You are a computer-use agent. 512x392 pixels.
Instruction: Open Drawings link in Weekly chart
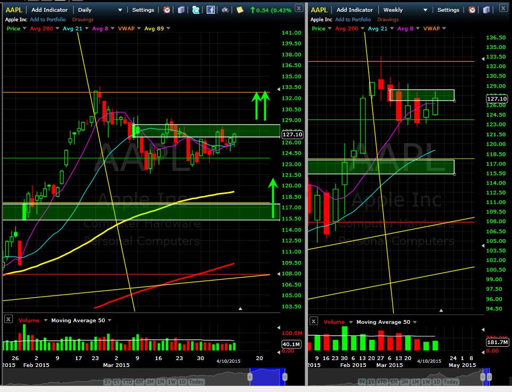point(388,20)
